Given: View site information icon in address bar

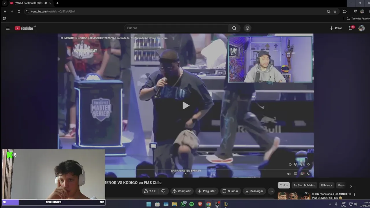Looking at the screenshot, I should click(x=27, y=11).
